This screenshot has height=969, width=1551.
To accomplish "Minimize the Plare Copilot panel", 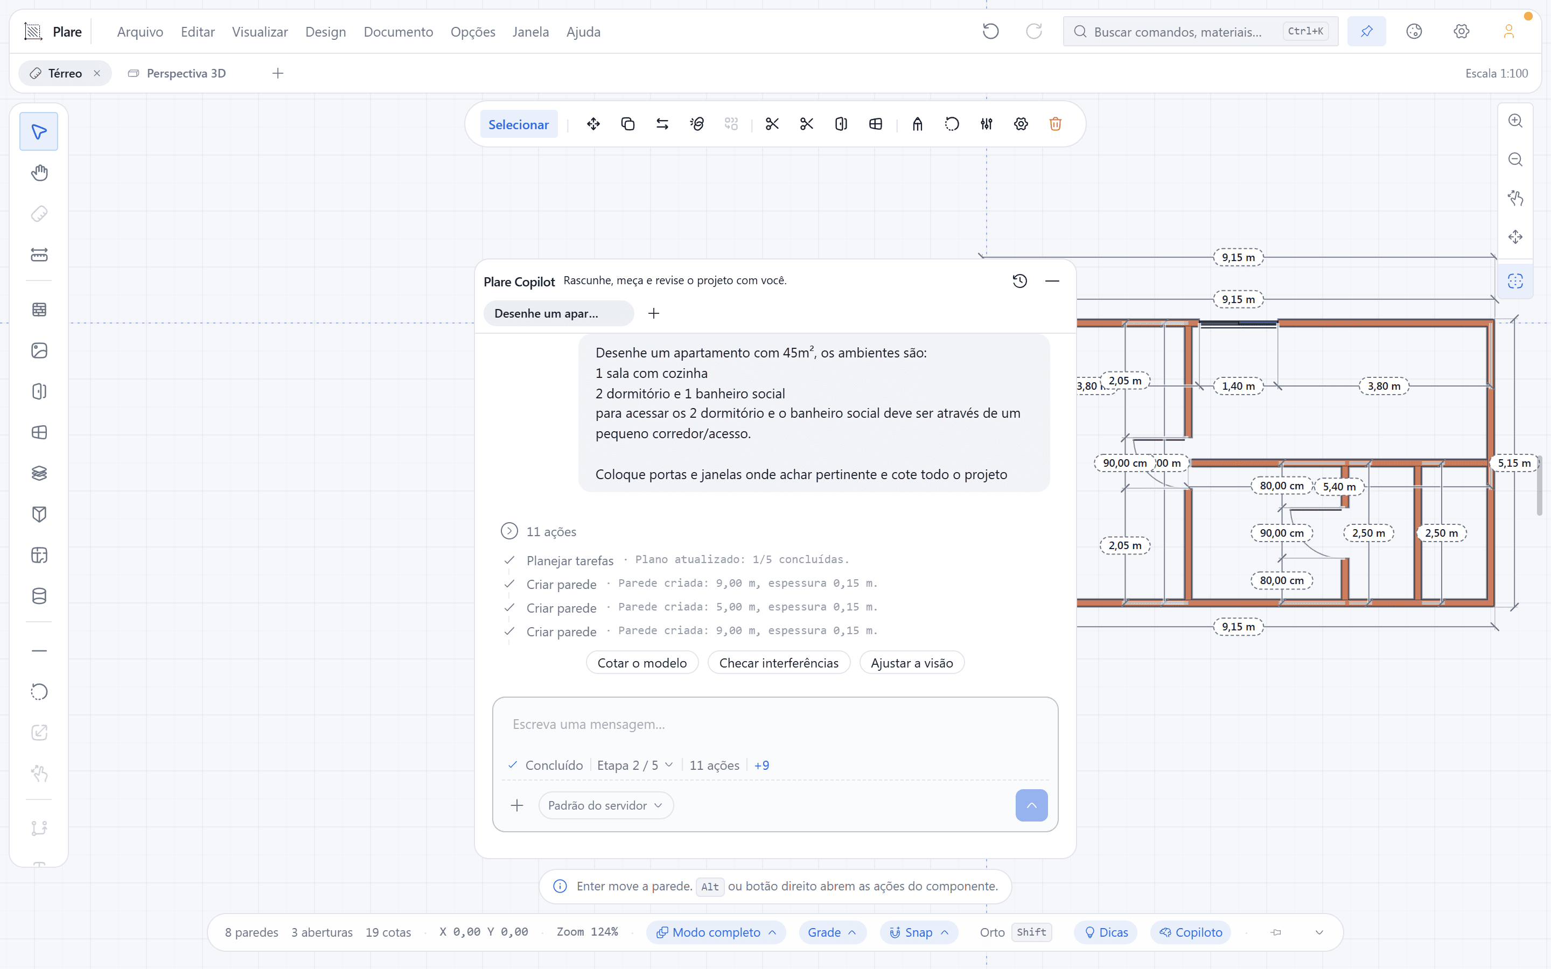I will pos(1052,280).
